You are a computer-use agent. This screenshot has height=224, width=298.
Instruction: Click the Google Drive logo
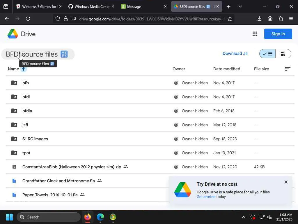pyautogui.click(x=13, y=34)
